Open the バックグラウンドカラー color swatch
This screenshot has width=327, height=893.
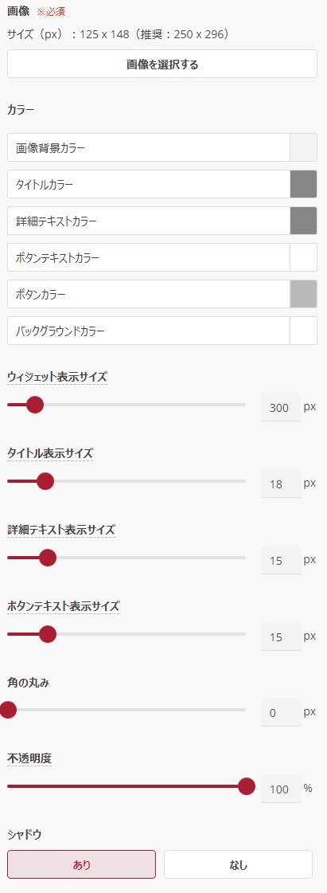304,331
